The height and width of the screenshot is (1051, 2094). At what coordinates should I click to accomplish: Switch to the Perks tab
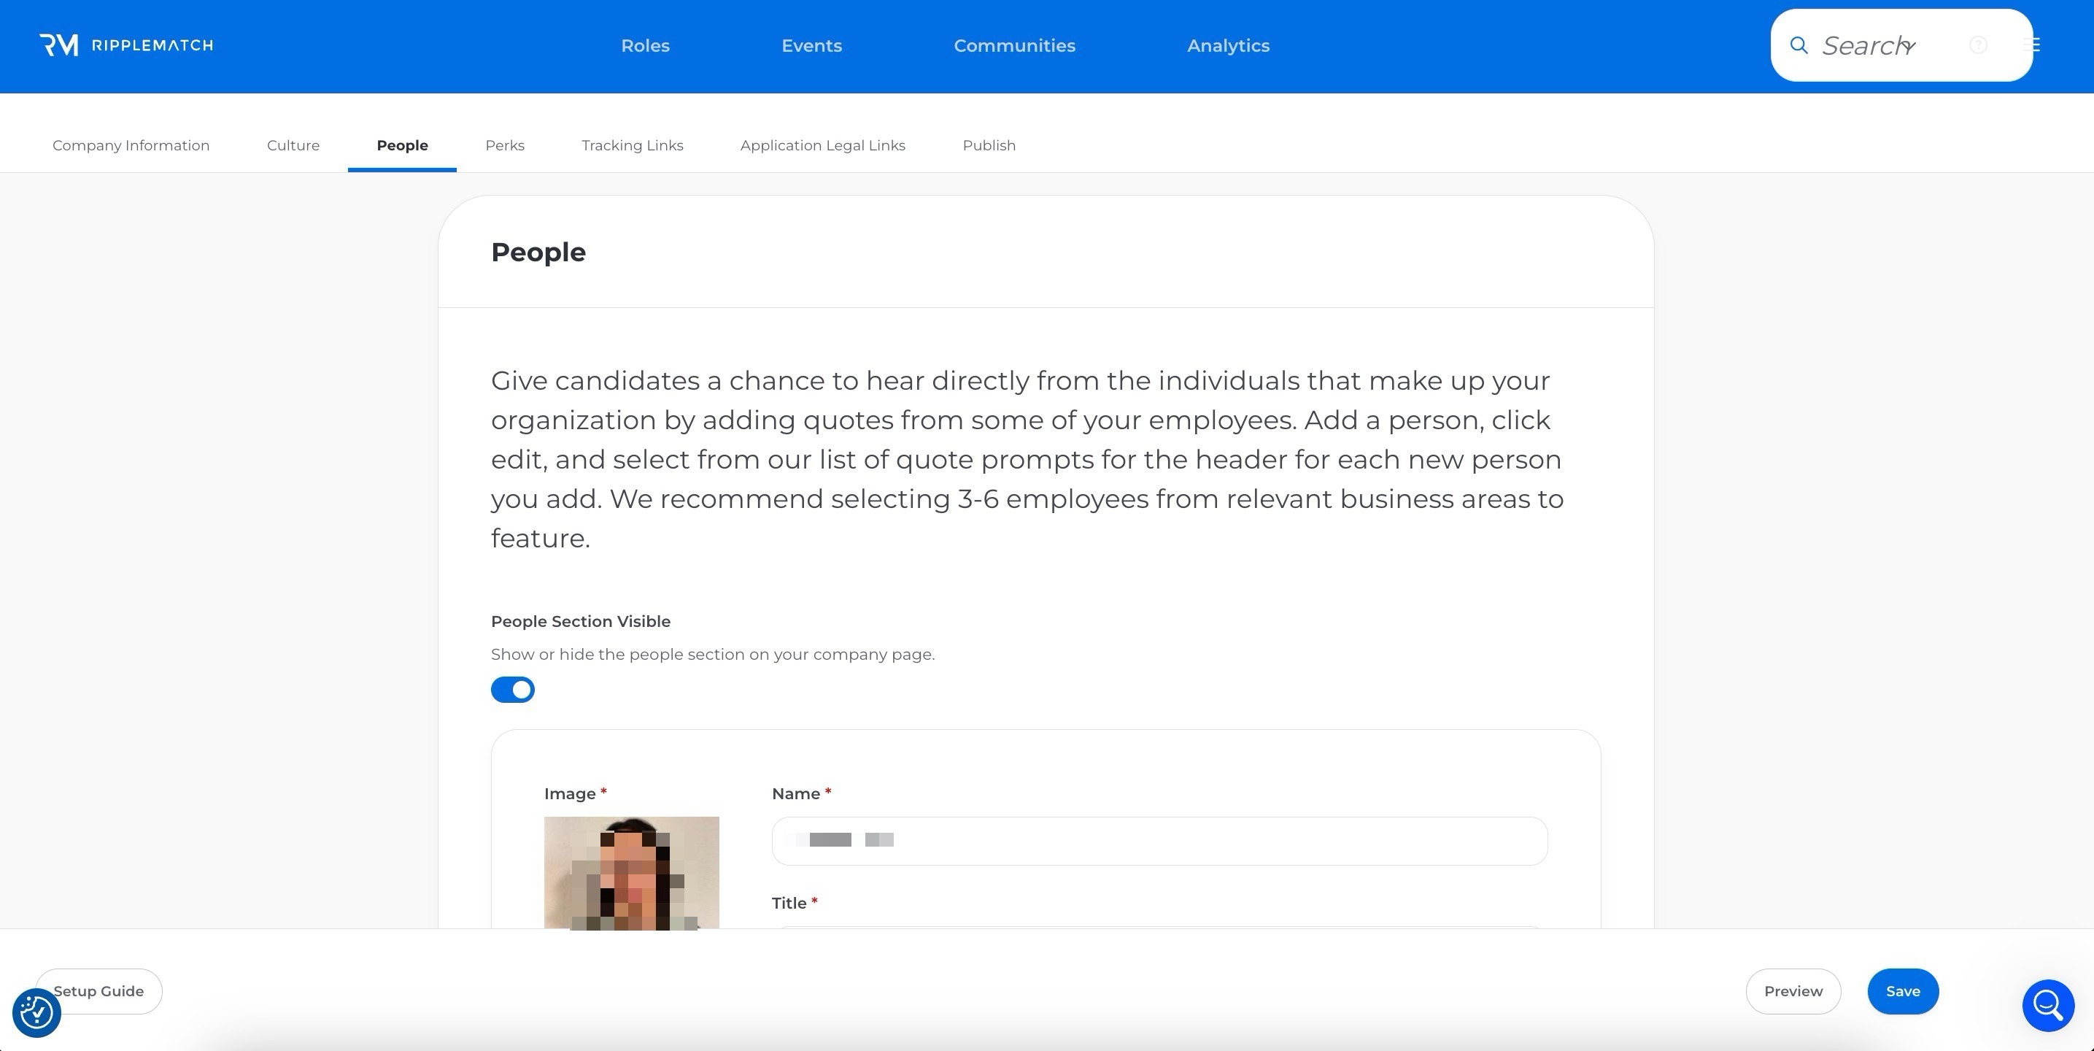pyautogui.click(x=504, y=146)
